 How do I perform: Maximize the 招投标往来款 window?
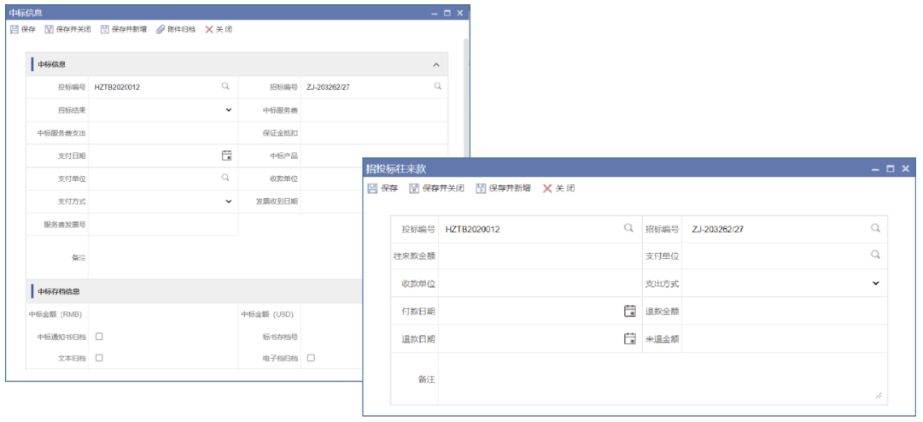click(x=890, y=169)
